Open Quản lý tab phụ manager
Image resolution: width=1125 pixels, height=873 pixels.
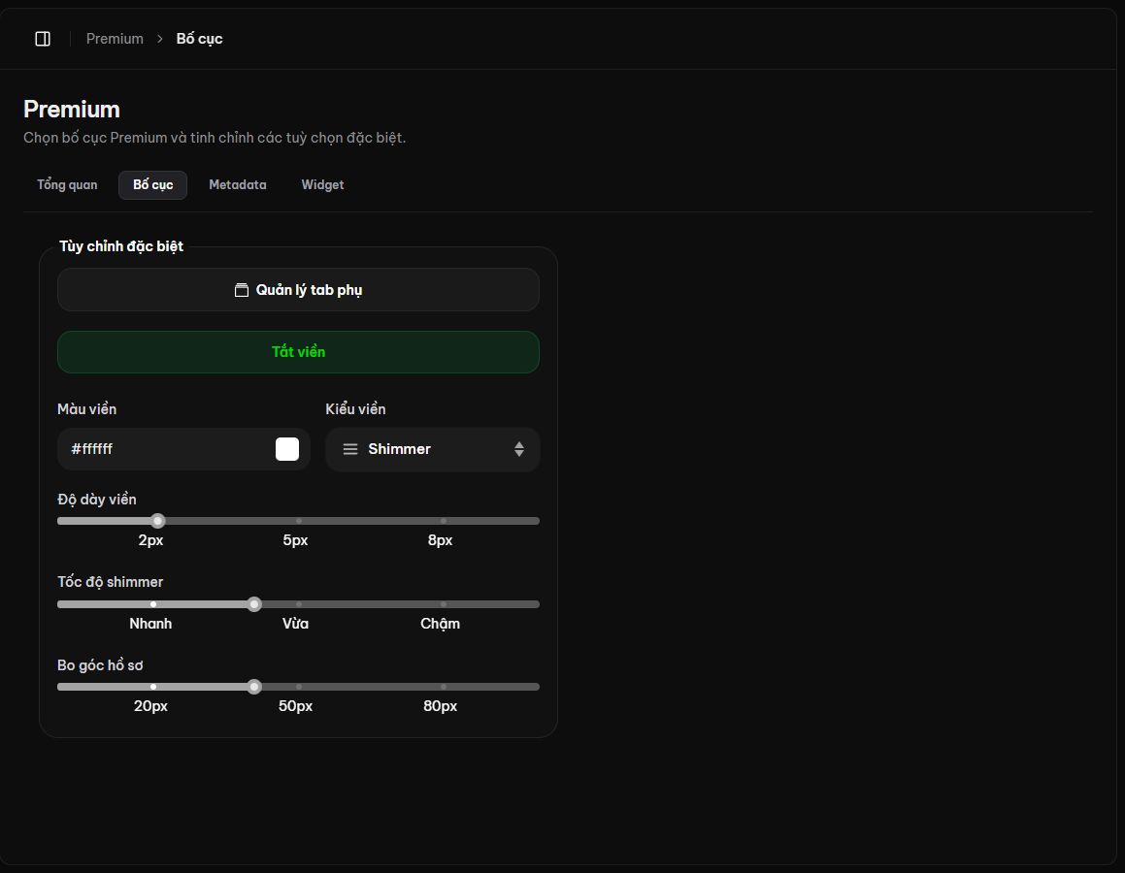point(298,290)
